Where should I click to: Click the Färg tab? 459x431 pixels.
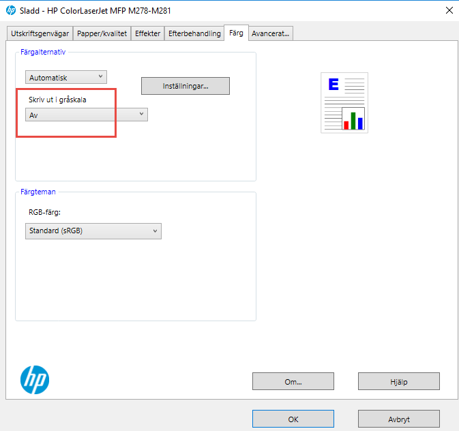click(236, 33)
